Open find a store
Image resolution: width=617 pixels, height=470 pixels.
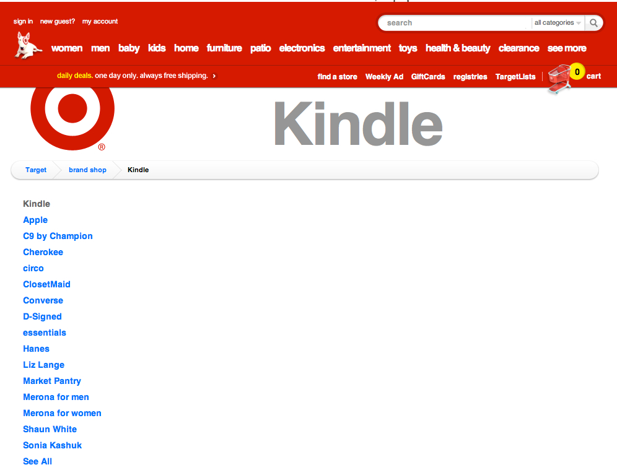point(337,77)
